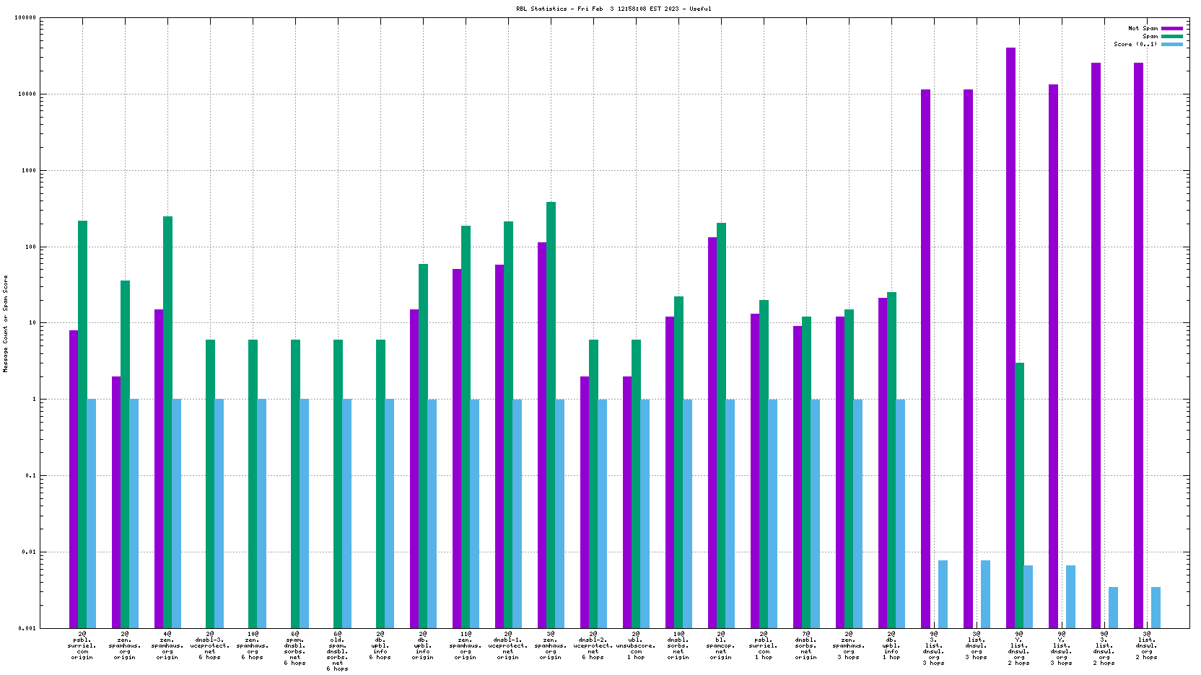Click the light blue Score legend swatch
1201x675 pixels.
click(1171, 44)
